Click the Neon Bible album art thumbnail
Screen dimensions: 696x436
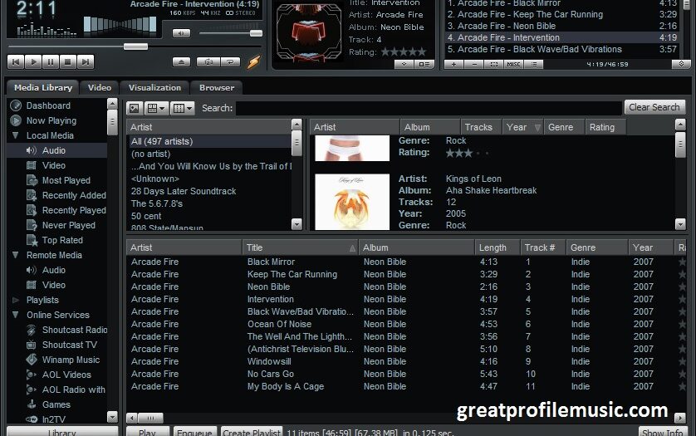point(308,32)
